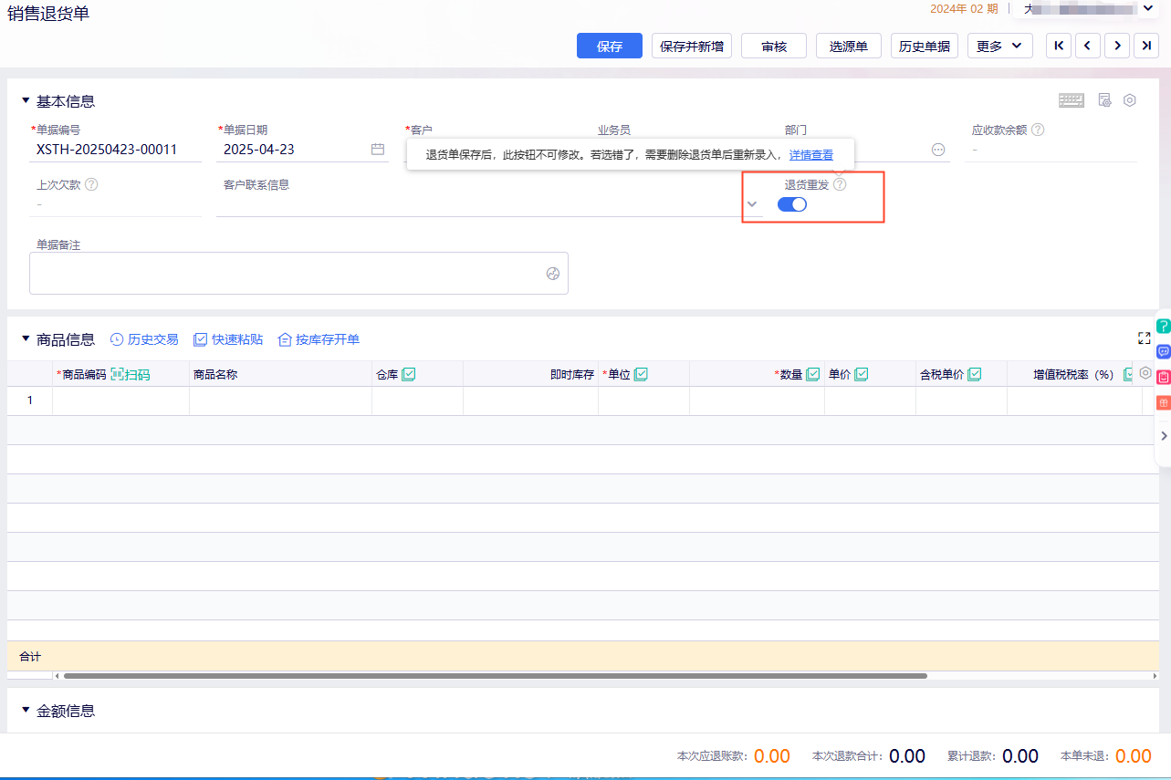Click the 保存并新增 button
The height and width of the screenshot is (780, 1171).
(692, 46)
